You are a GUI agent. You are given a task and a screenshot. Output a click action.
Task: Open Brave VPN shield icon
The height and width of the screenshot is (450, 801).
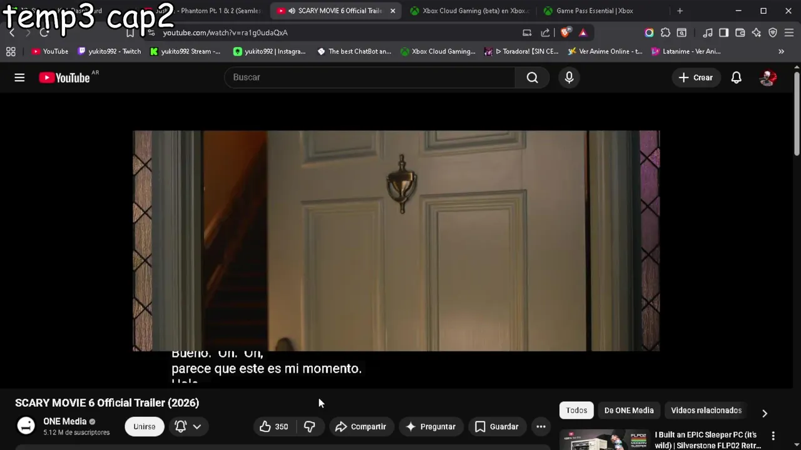click(x=773, y=32)
